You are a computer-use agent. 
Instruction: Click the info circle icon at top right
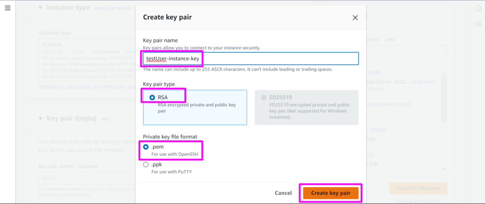(x=478, y=8)
